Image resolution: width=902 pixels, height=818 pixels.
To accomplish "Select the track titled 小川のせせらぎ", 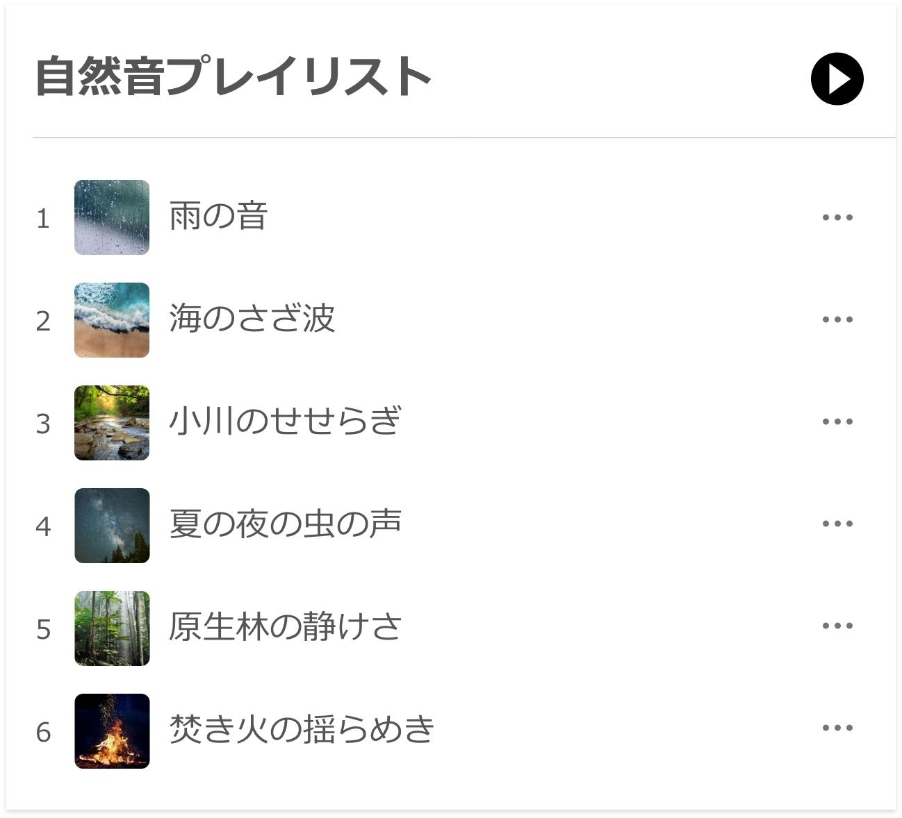I will click(285, 421).
